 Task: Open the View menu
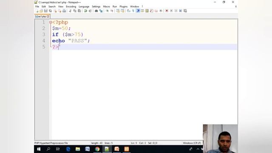click(x=60, y=7)
